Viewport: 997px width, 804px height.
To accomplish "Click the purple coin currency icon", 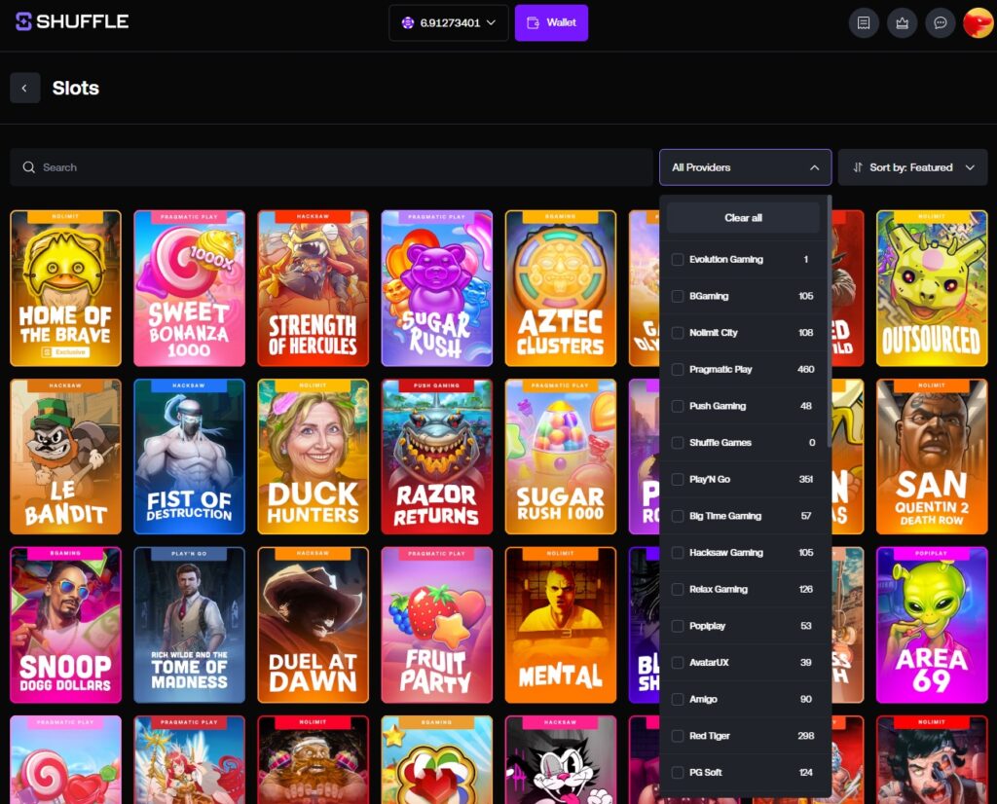I will [x=408, y=23].
